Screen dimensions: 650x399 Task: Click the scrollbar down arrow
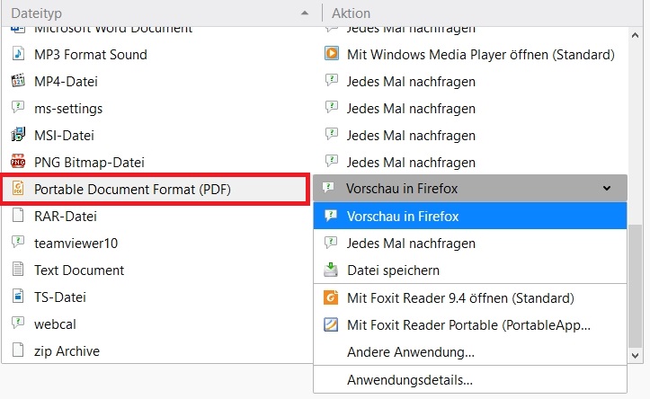point(635,355)
